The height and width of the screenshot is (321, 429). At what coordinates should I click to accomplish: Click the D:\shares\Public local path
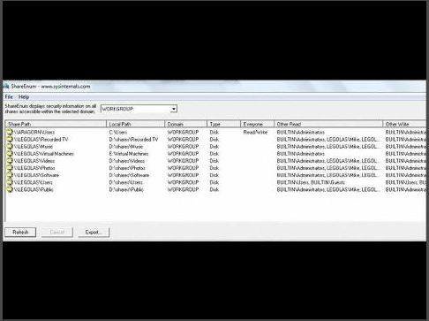coord(126,189)
